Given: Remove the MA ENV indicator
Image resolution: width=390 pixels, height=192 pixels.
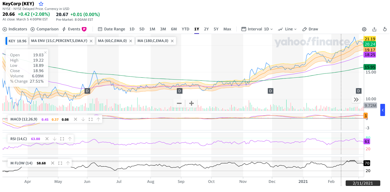Looking at the screenshot, I should point(91,41).
